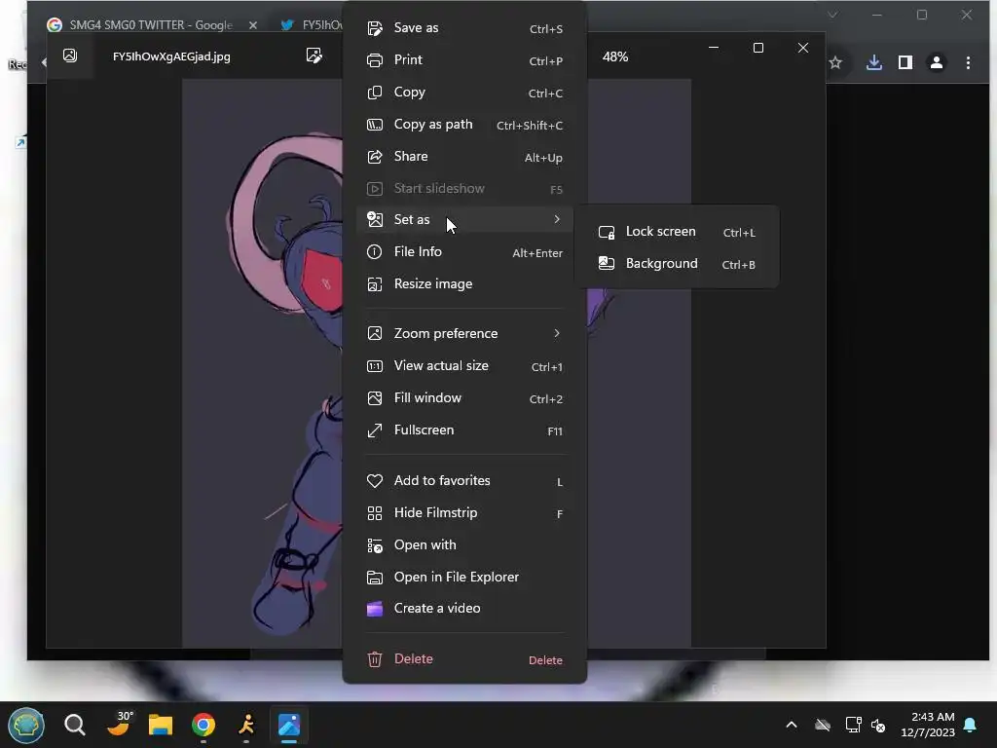Viewport: 997px width, 748px height.
Task: Switch to the FY5IhOv Twitter tab
Action: pos(312,24)
